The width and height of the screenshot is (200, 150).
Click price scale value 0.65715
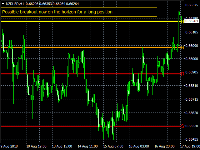pyautogui.click(x=192, y=99)
